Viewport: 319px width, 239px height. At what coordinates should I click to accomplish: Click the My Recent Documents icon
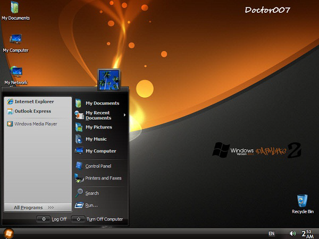coord(79,115)
